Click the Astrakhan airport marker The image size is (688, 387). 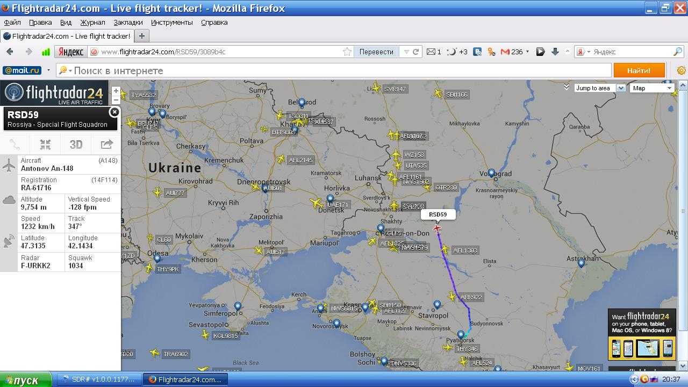581,263
